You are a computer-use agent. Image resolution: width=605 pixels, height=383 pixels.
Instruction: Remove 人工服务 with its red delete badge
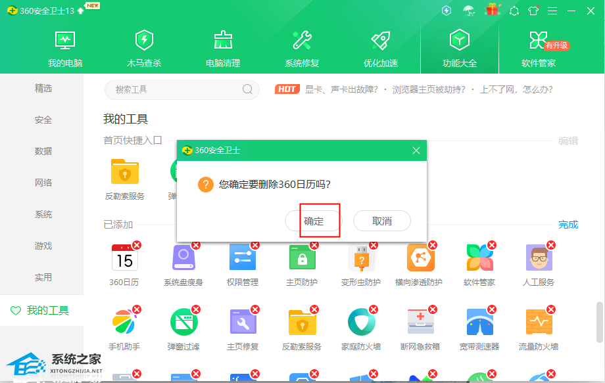pos(551,245)
